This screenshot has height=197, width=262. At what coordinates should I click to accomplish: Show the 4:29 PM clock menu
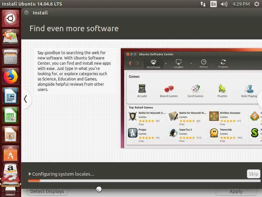click(241, 4)
